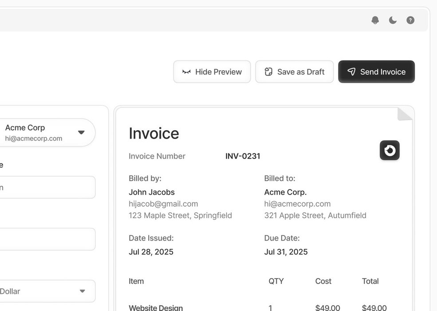Screen dimensions: 437x311
Task: Click the Website Design line item
Action: (x=156, y=307)
